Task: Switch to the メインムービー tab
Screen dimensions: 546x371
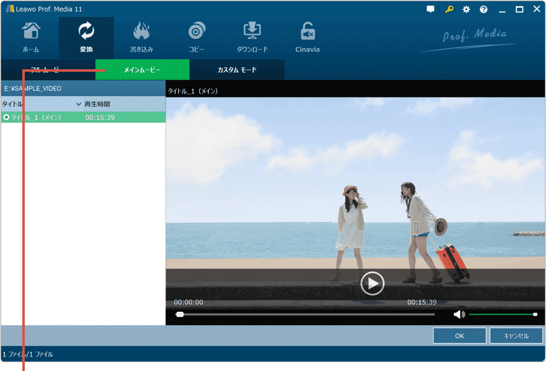Action: tap(142, 70)
